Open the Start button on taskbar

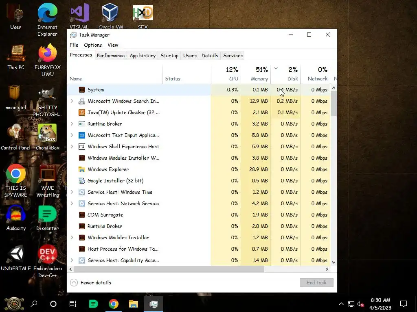[x=14, y=304]
